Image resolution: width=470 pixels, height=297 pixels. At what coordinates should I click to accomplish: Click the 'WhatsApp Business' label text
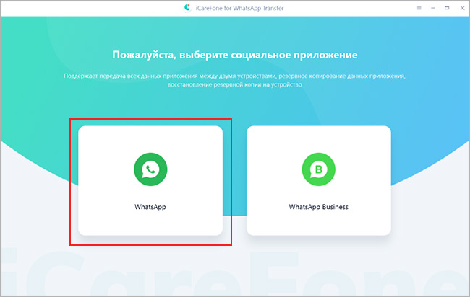tap(319, 207)
